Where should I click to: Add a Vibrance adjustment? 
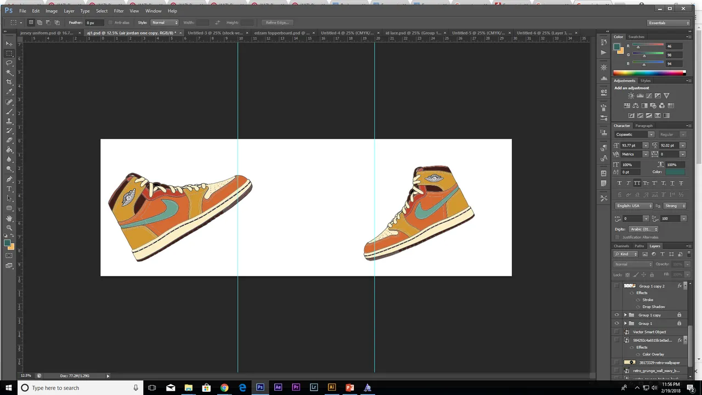coord(666,95)
